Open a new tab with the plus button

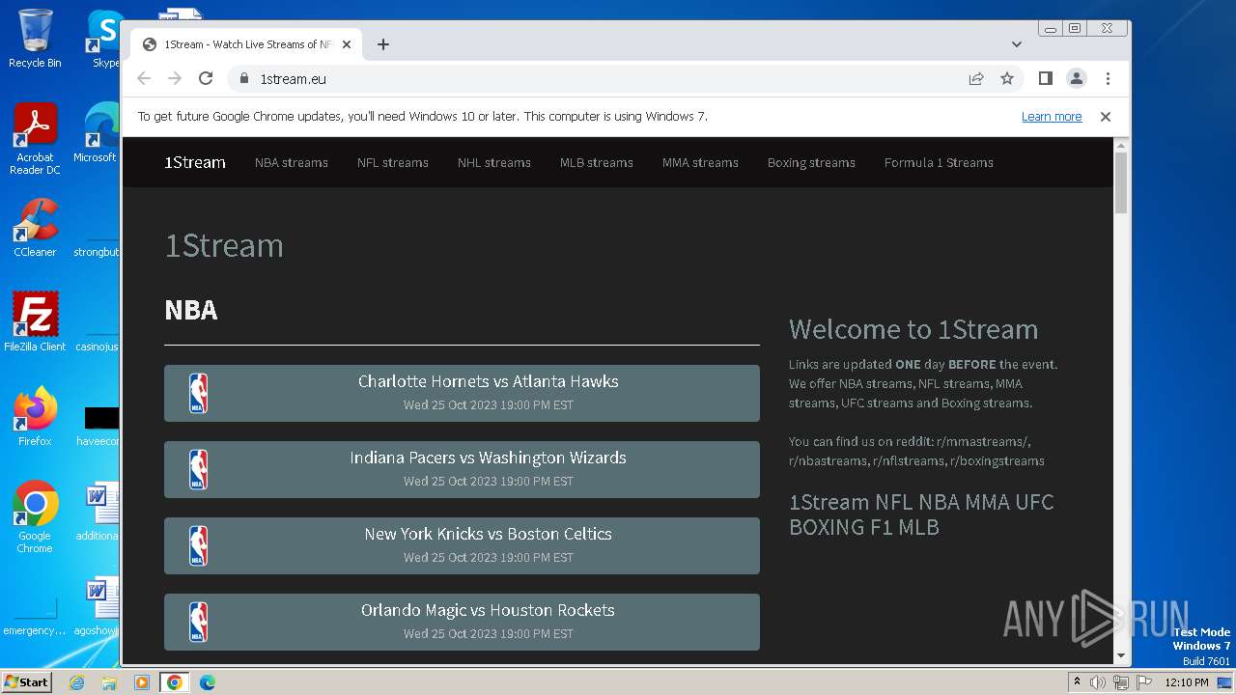tap(383, 44)
